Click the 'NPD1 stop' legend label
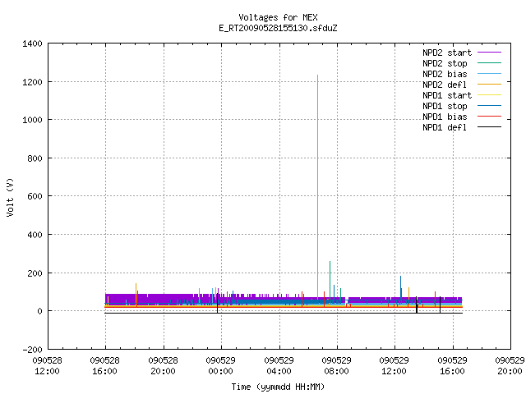 pyautogui.click(x=445, y=106)
